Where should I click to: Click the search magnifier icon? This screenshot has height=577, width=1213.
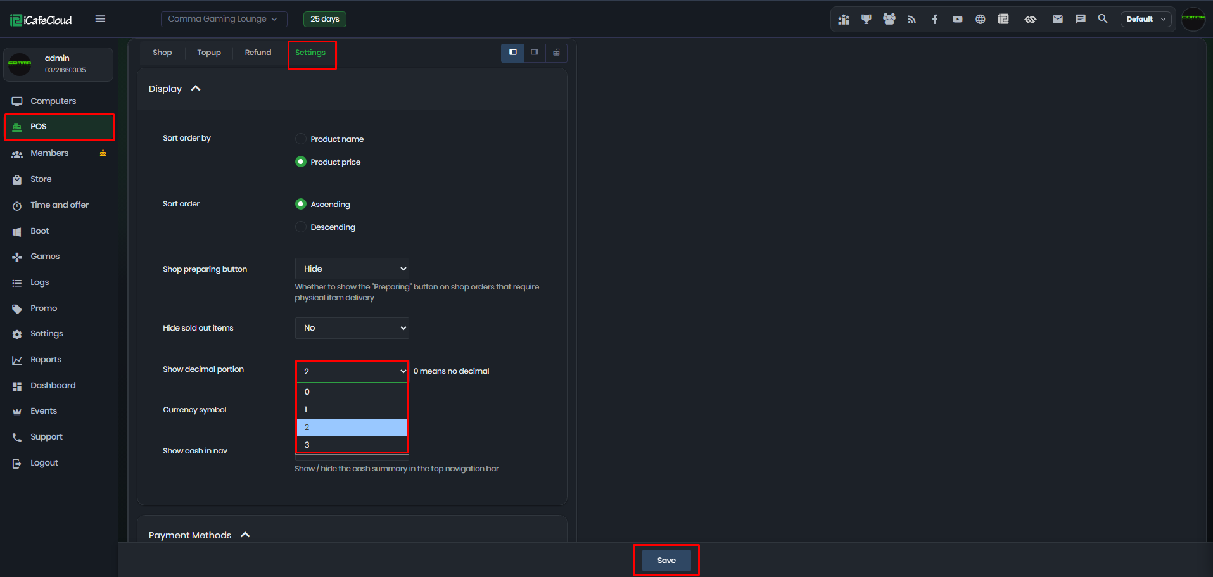pyautogui.click(x=1103, y=19)
